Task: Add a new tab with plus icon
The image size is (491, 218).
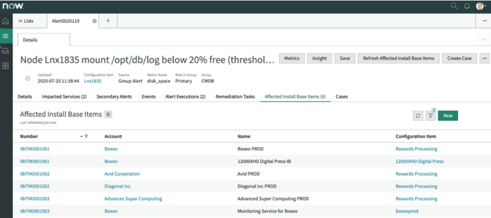Action: [x=108, y=21]
